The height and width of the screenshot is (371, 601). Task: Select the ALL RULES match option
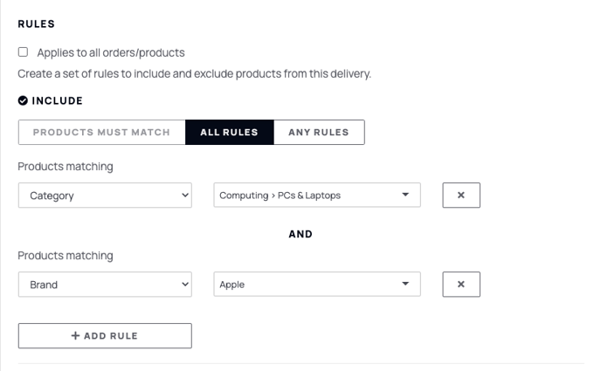point(229,132)
